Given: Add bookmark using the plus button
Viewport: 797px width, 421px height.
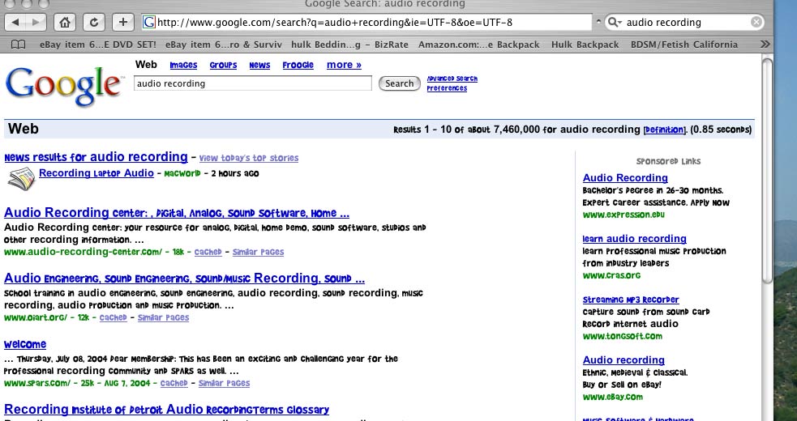Looking at the screenshot, I should click(x=123, y=23).
